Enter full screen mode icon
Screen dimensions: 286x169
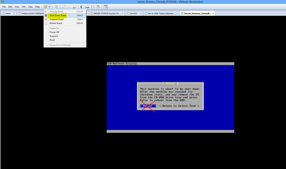pyautogui.click(x=93, y=7)
